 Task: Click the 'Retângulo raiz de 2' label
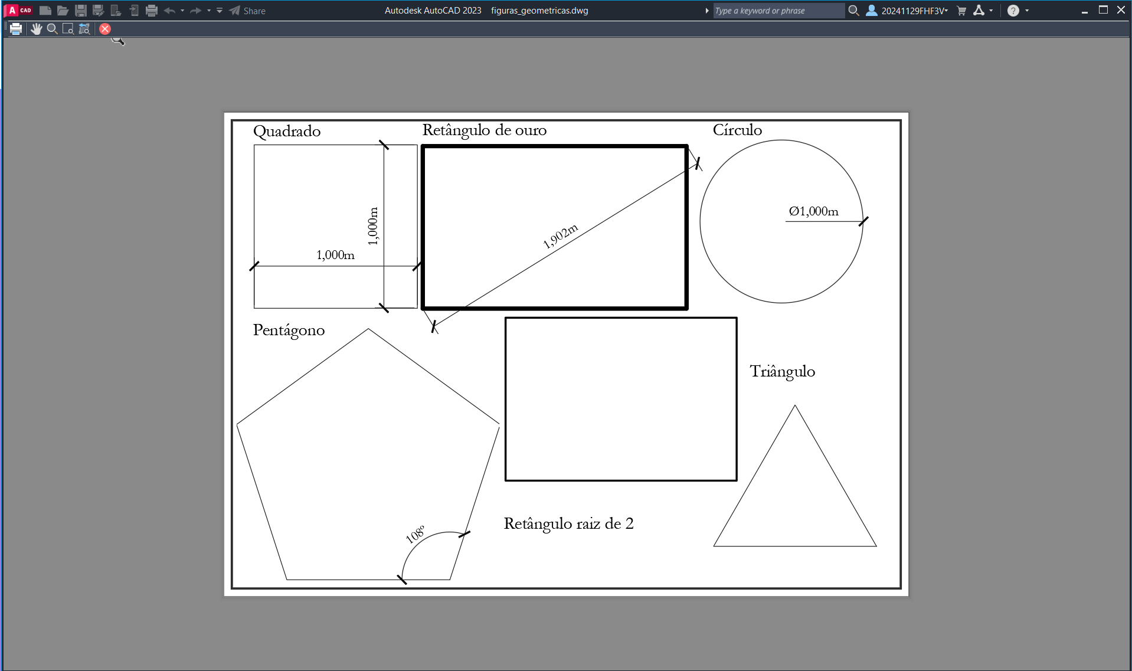coord(568,524)
